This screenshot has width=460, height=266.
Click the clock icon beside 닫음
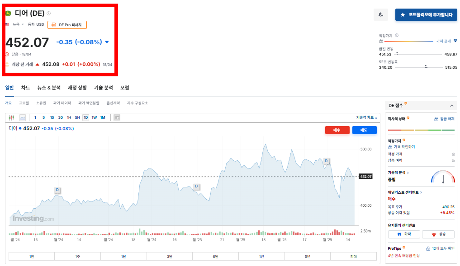pyautogui.click(x=7, y=54)
